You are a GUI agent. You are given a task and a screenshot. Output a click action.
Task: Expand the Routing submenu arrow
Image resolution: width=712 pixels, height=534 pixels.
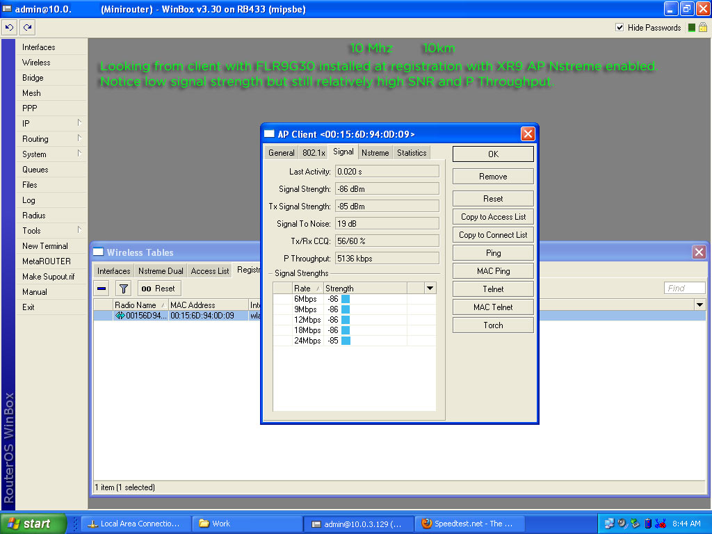(x=79, y=138)
